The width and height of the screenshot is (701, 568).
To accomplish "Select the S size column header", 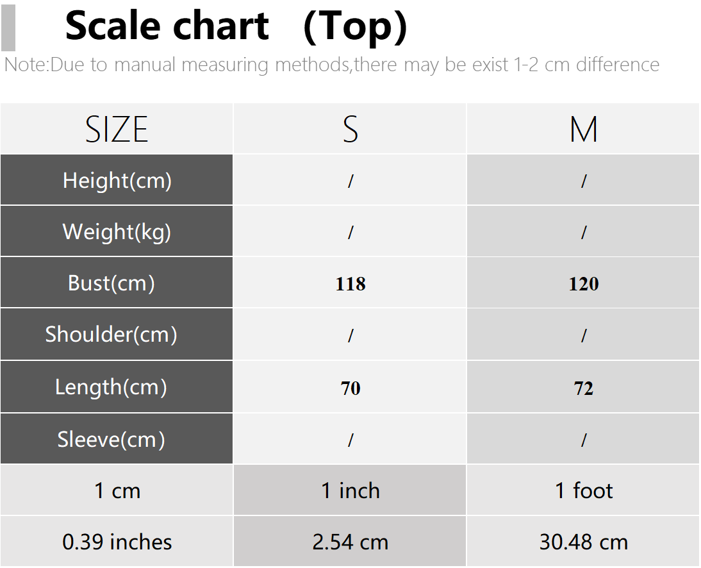I will coord(350,129).
